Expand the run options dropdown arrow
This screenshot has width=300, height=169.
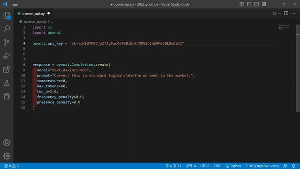279,14
